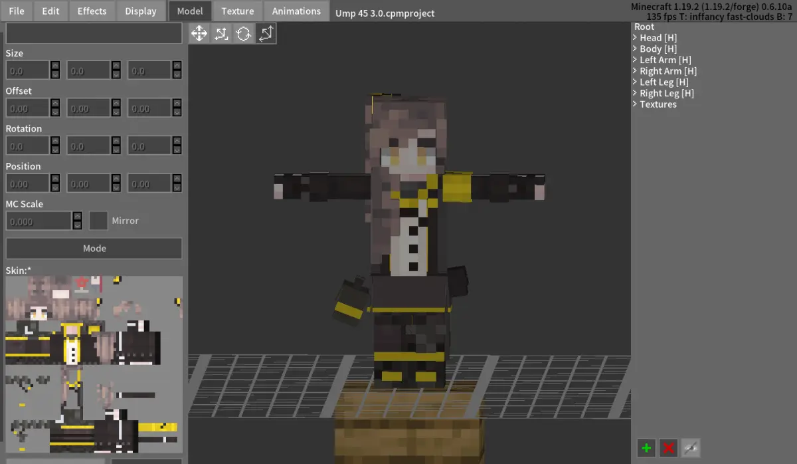Decrease Offset Y using its down arrow

(x=116, y=112)
